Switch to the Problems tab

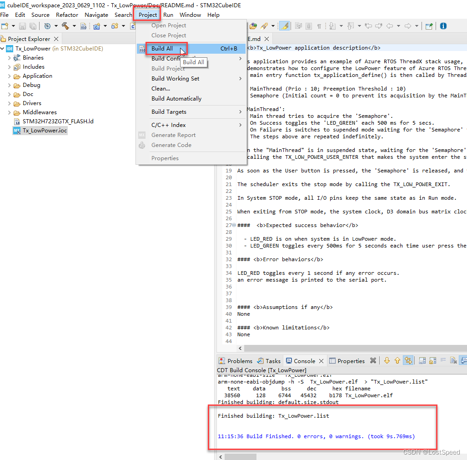pos(236,361)
